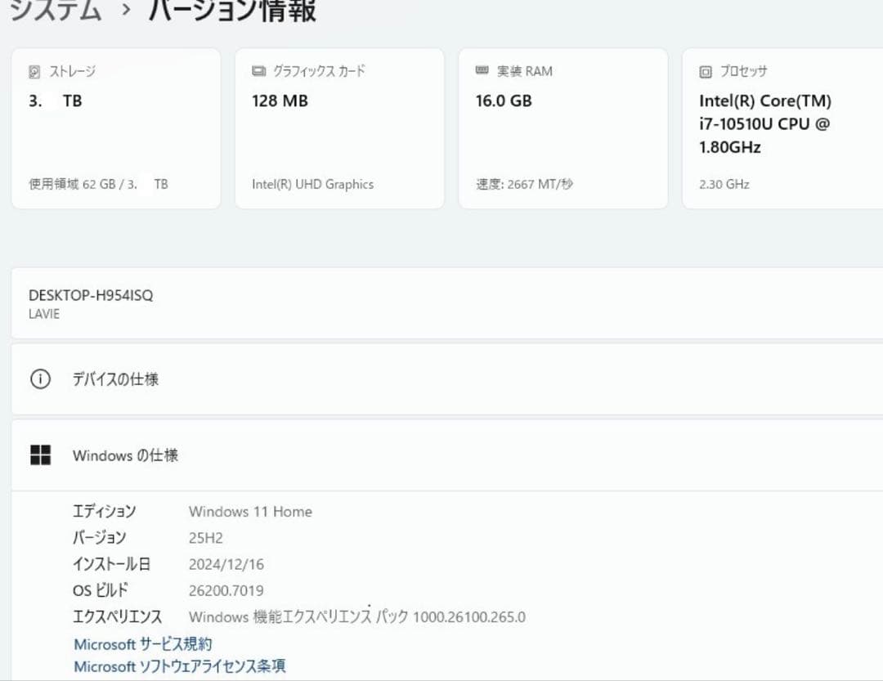The image size is (883, 681).
Task: Click the プロセッサ processor icon
Action: tap(704, 72)
